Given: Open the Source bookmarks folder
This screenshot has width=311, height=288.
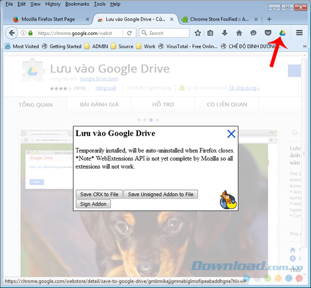Looking at the screenshot, I should point(122,46).
